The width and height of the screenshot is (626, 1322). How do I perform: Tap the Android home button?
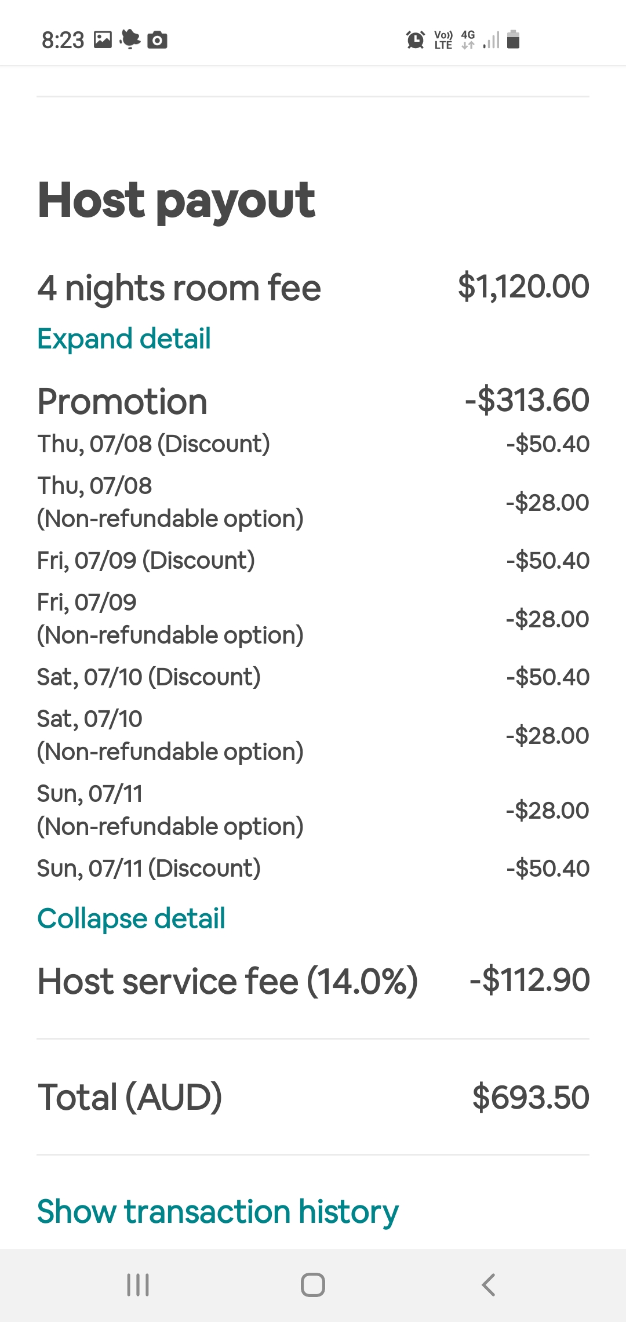point(313,1285)
